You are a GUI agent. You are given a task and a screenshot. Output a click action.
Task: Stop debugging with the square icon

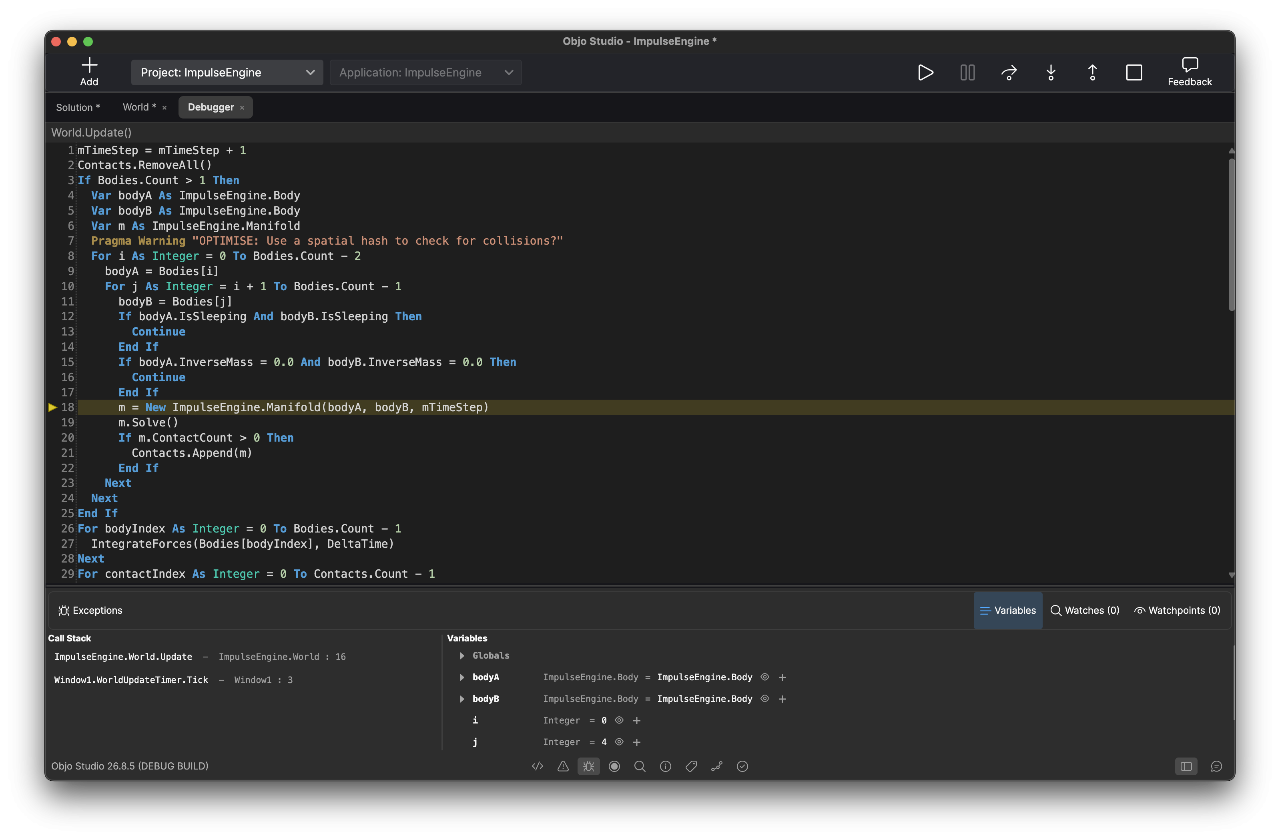(1134, 72)
